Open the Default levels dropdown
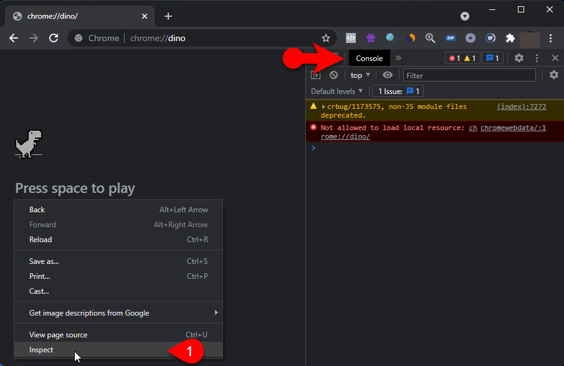 [337, 91]
